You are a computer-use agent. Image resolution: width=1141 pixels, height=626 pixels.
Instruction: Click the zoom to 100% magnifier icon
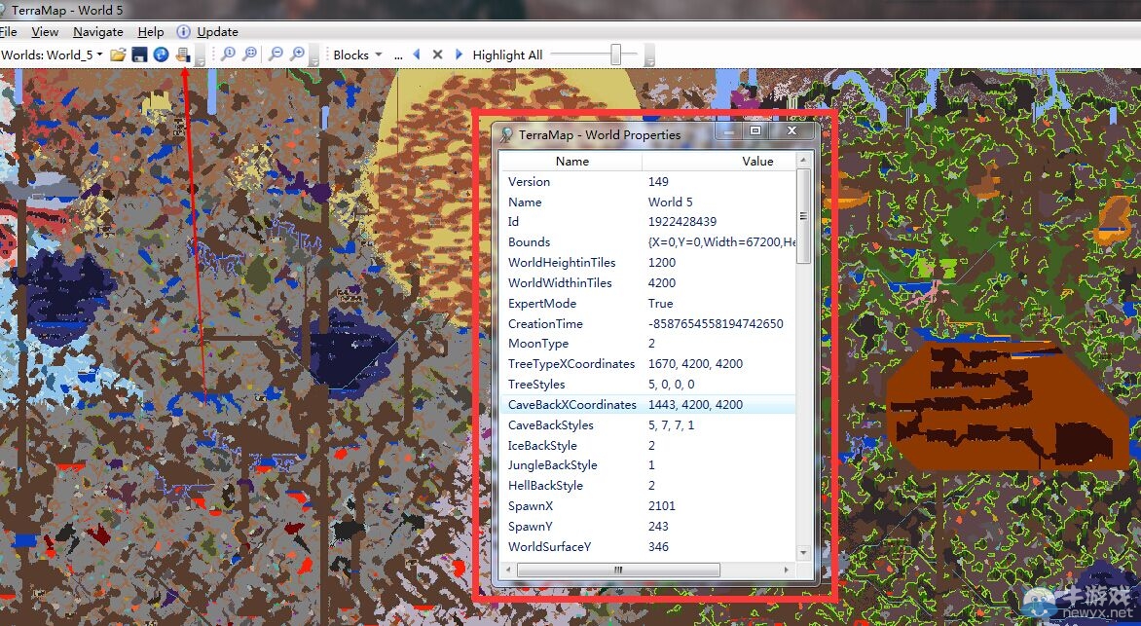(229, 54)
